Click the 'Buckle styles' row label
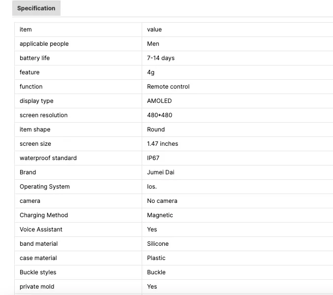This screenshot has width=333, height=295. tap(38, 272)
